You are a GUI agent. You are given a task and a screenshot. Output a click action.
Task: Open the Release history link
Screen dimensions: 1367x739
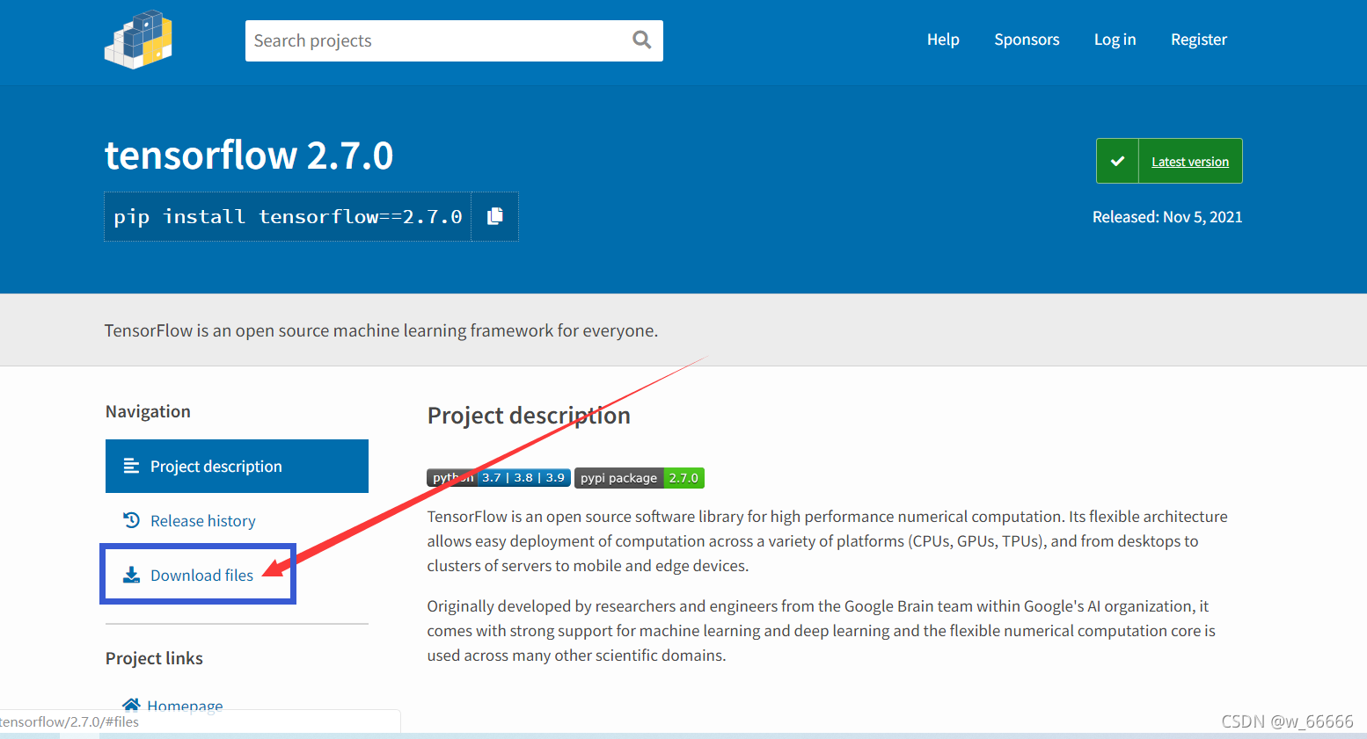(202, 521)
